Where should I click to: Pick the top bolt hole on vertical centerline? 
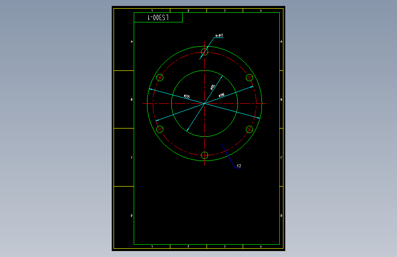tap(205, 52)
